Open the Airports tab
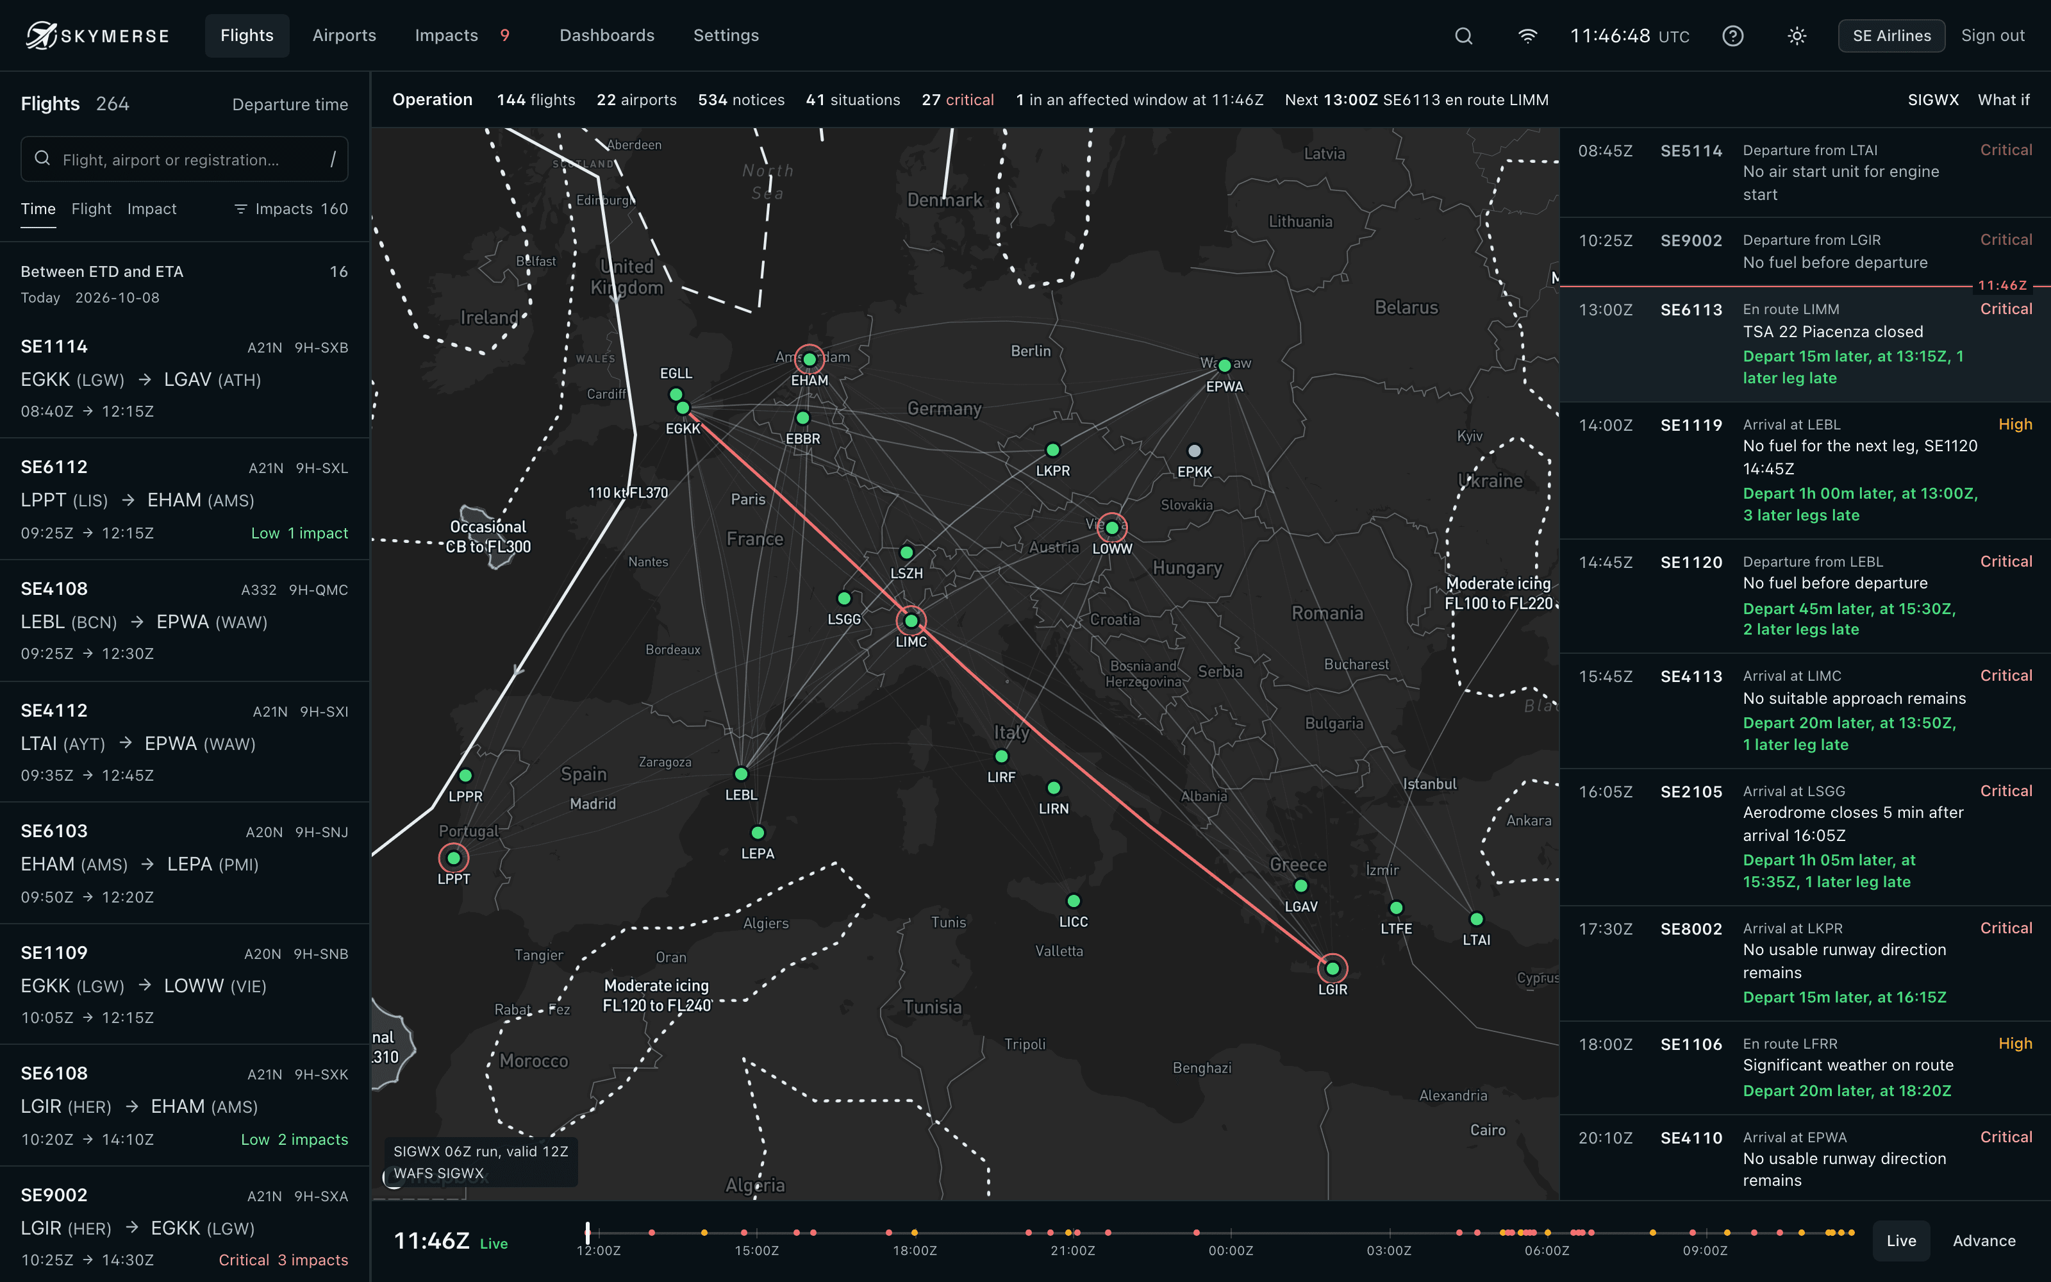2051x1282 pixels. pyautogui.click(x=344, y=36)
